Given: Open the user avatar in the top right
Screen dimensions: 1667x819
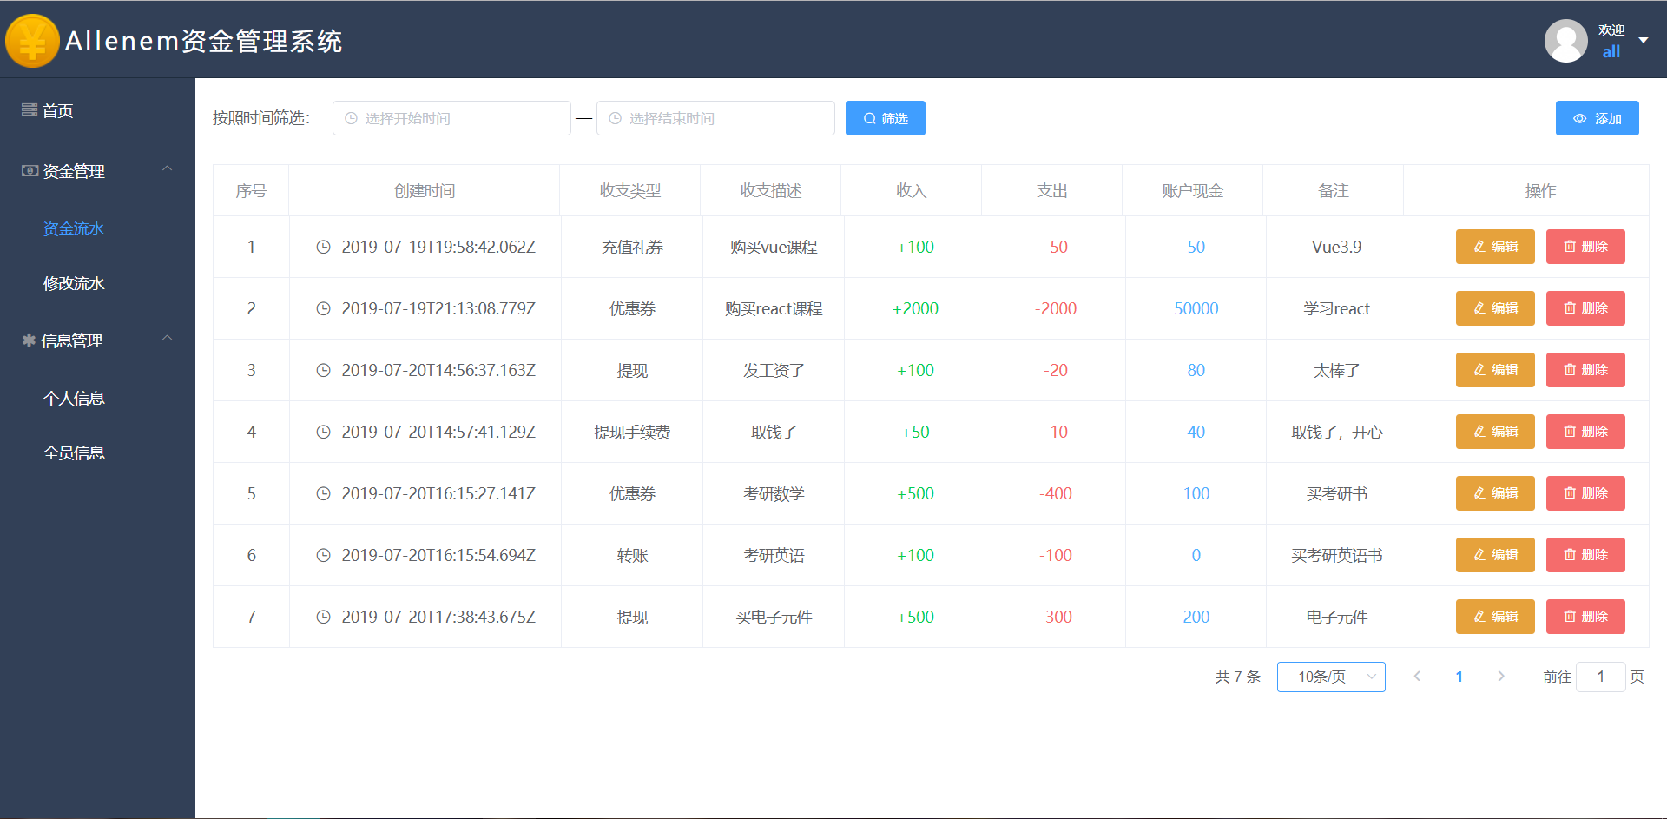Looking at the screenshot, I should [1565, 40].
